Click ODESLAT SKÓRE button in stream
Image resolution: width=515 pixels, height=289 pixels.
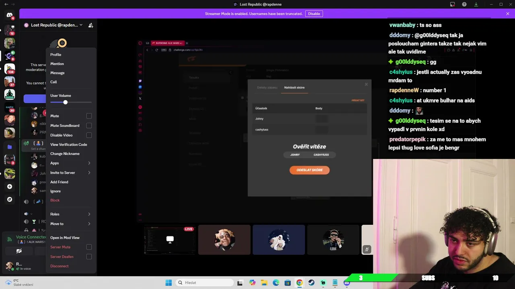click(309, 170)
